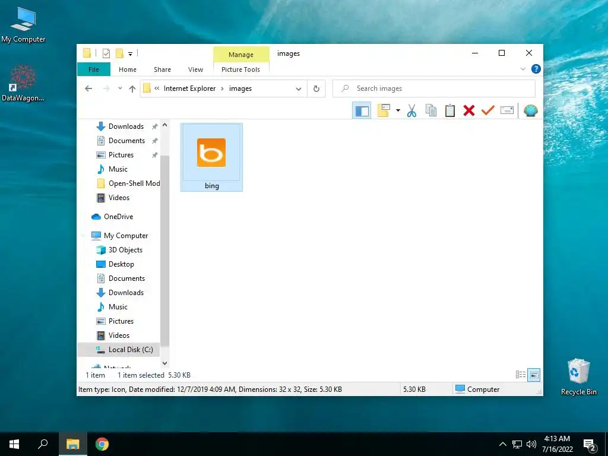
Task: Launch Google Chrome from taskbar
Action: coord(102,444)
